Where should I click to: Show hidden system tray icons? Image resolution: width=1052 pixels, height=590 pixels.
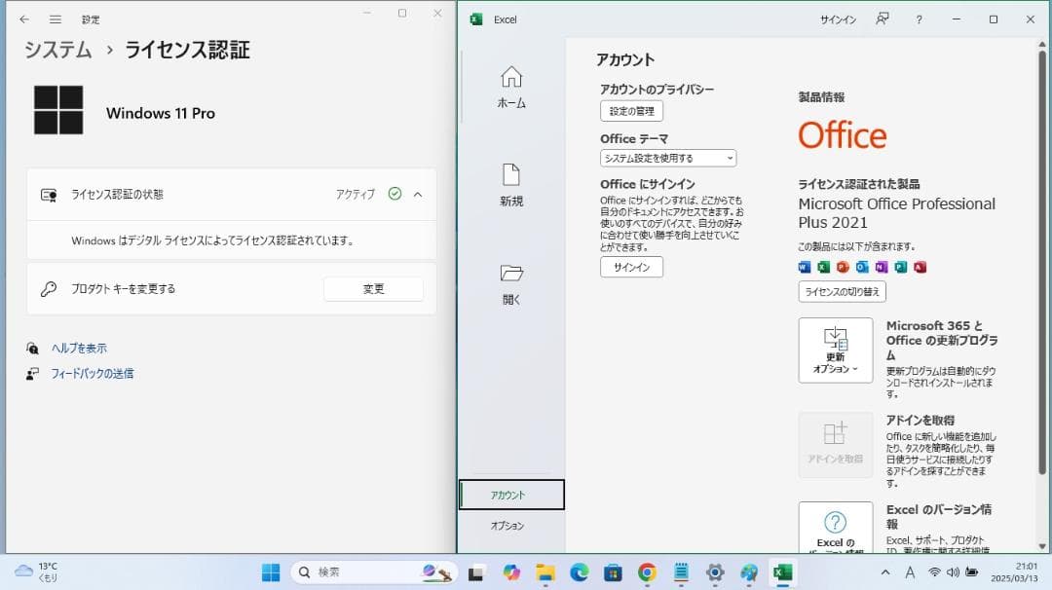[x=885, y=572]
